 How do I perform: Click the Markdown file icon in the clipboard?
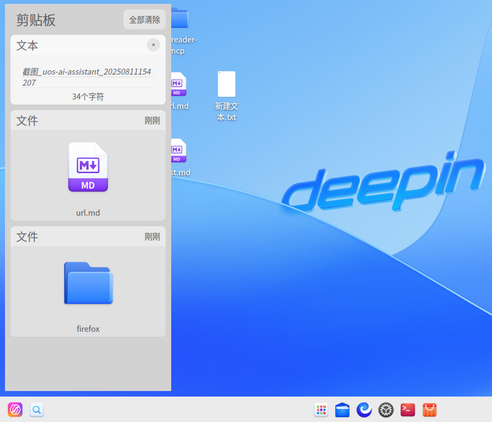click(88, 167)
